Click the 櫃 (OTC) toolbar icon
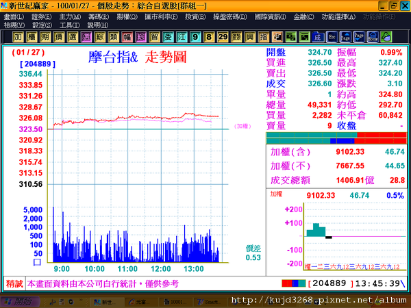The width and height of the screenshot is (411, 308). (32, 37)
